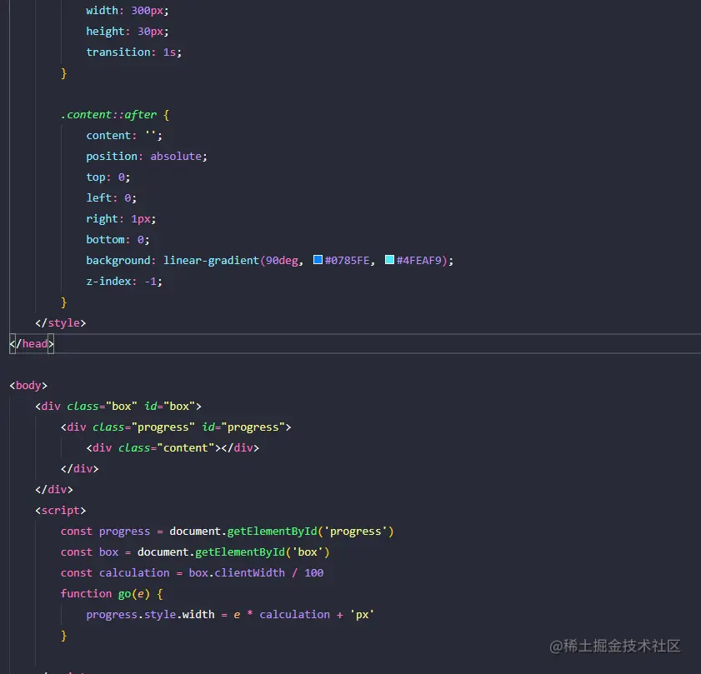The height and width of the screenshot is (674, 701).
Task: Click 'progress.style.width' assignment line
Action: [x=230, y=615]
